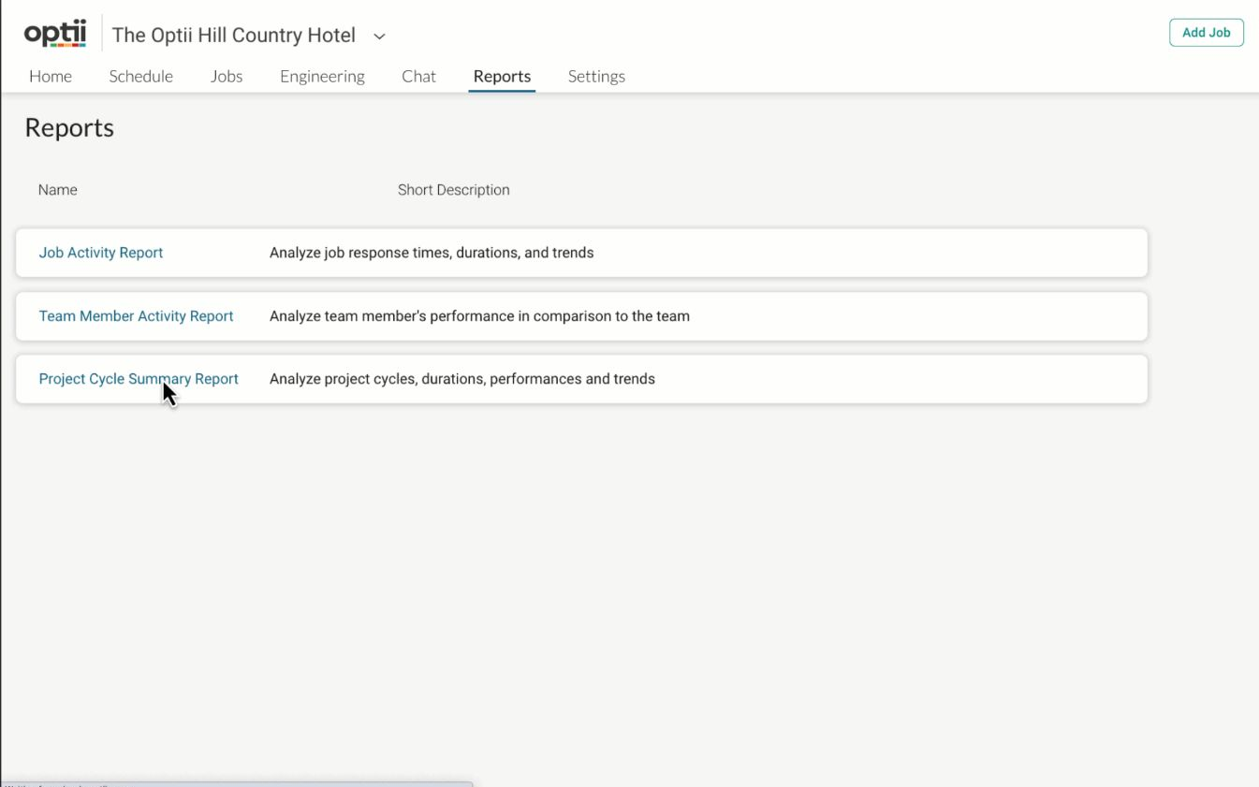This screenshot has height=787, width=1259.
Task: Open the Team Member Activity Report link
Action: [136, 316]
